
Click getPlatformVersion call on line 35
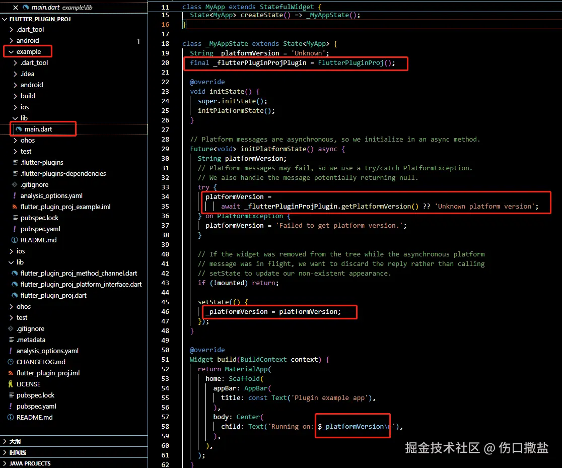(x=380, y=206)
